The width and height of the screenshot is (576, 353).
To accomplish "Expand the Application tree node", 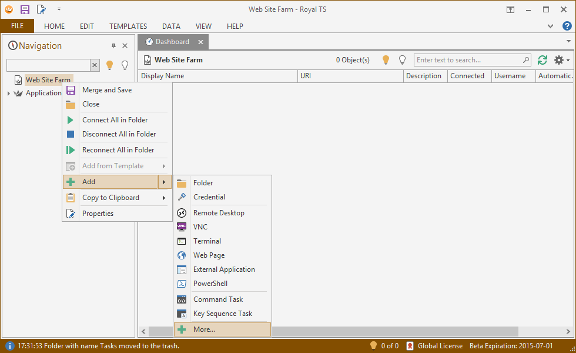I will [8, 94].
